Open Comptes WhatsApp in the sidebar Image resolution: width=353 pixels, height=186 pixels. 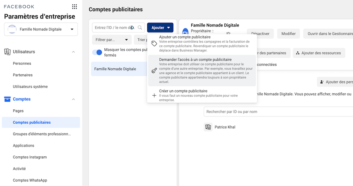(x=30, y=180)
